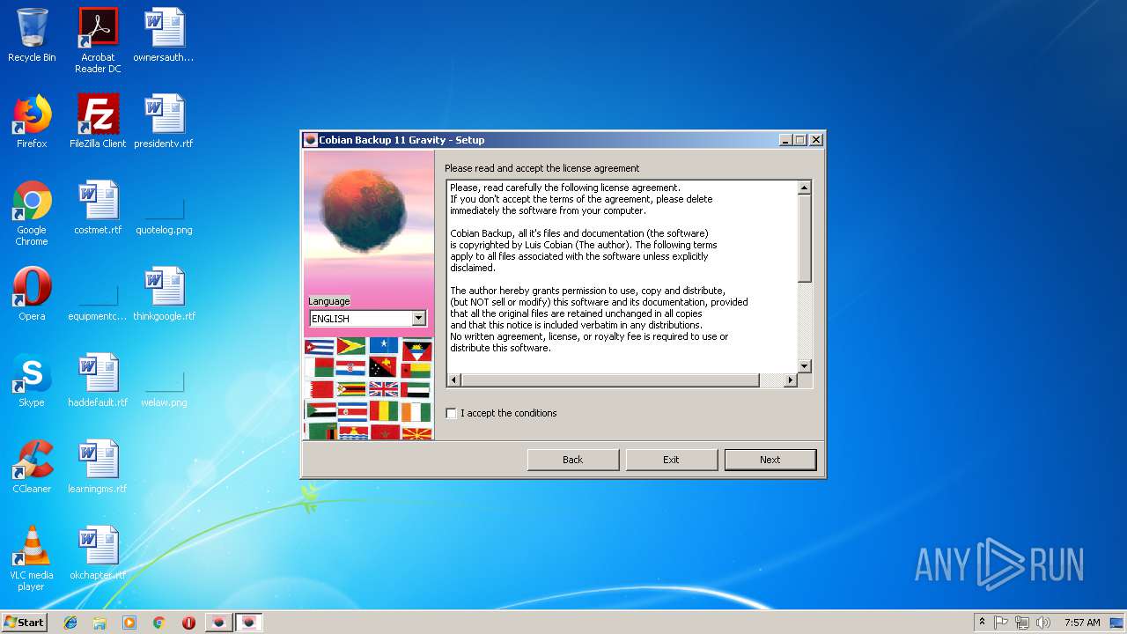
Task: Open the Language dropdown list
Action: coord(419,318)
